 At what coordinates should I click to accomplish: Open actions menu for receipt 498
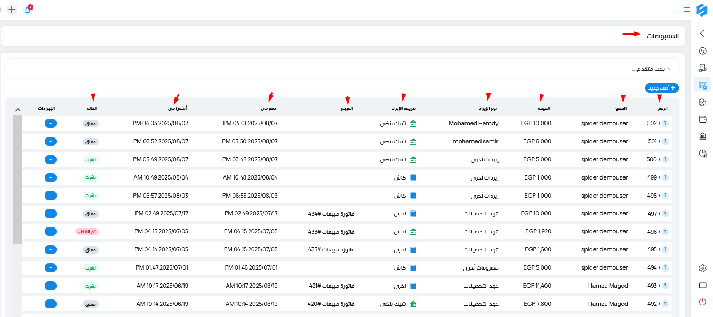[51, 196]
